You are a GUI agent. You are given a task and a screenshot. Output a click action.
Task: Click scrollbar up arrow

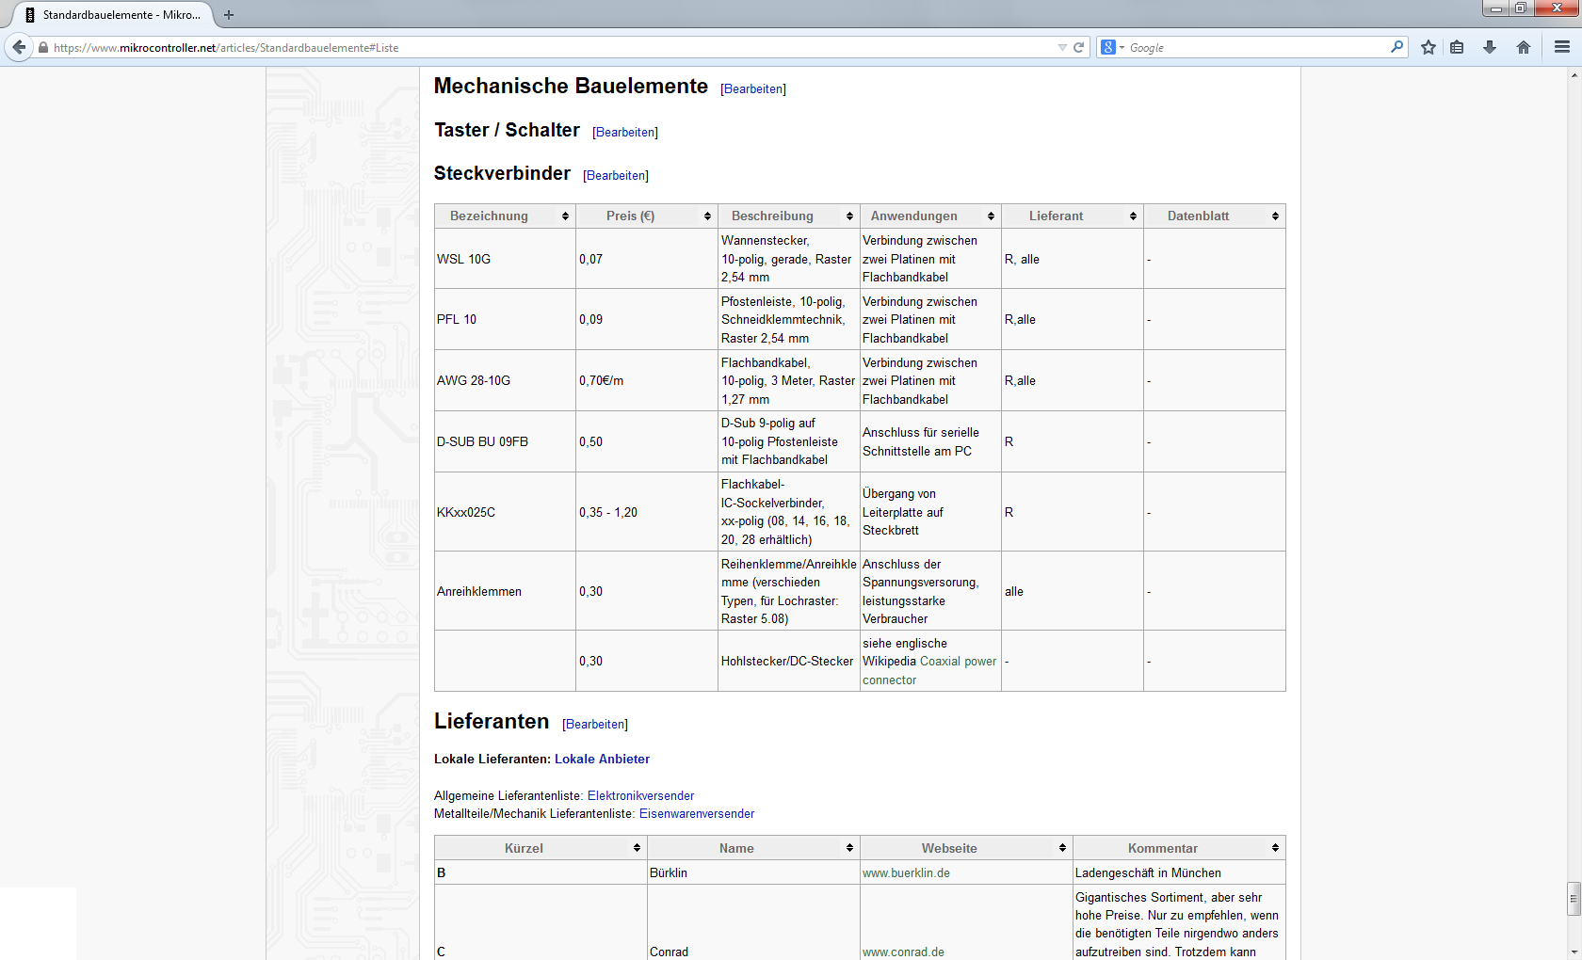[1574, 73]
